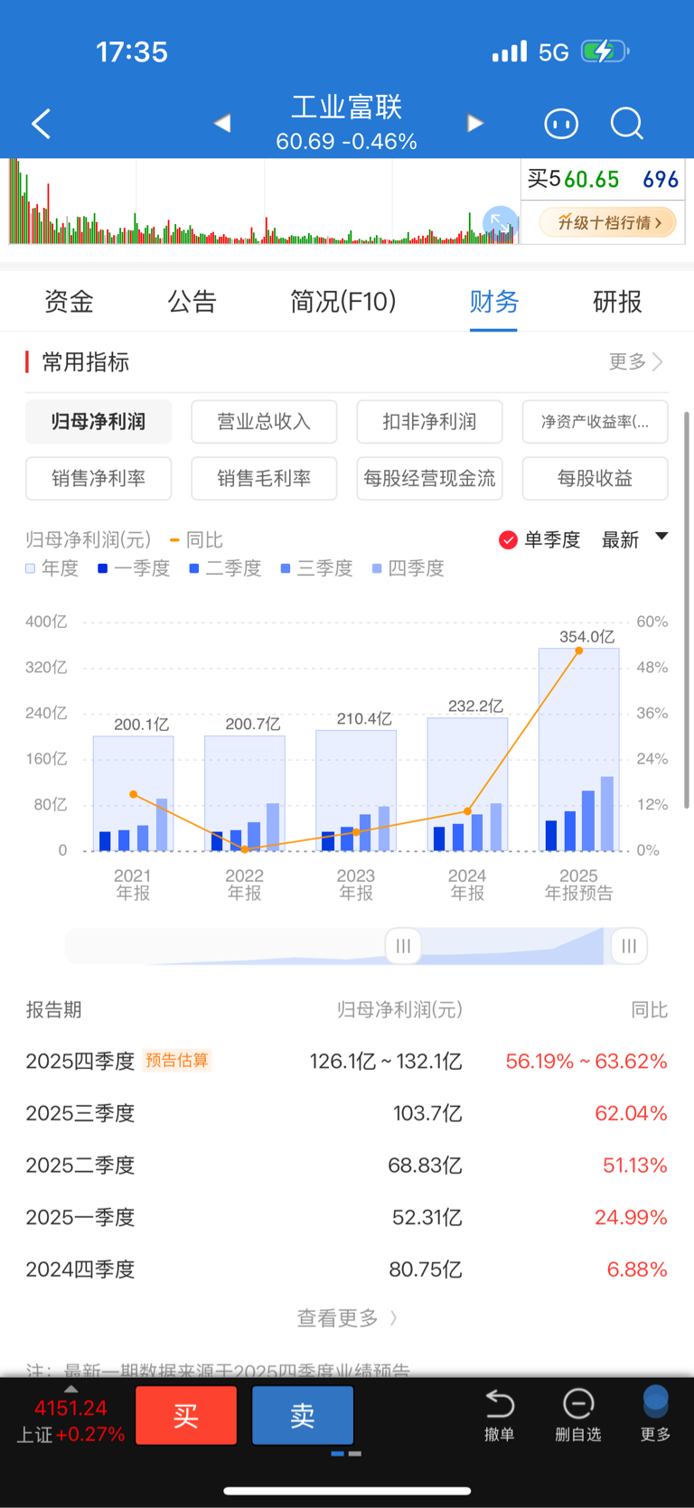Viewport: 694px width, 1508px height.
Task: Switch to previous stock with left triangle
Action: coord(222,123)
